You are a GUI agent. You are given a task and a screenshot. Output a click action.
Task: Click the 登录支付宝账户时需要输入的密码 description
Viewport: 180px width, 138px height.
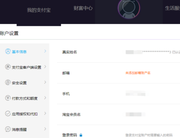(149, 135)
